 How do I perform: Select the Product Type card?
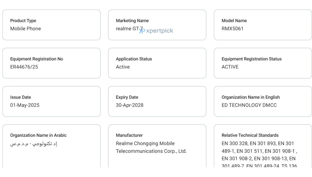click(x=51, y=25)
